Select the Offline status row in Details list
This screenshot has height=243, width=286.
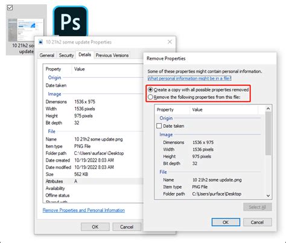94,195
